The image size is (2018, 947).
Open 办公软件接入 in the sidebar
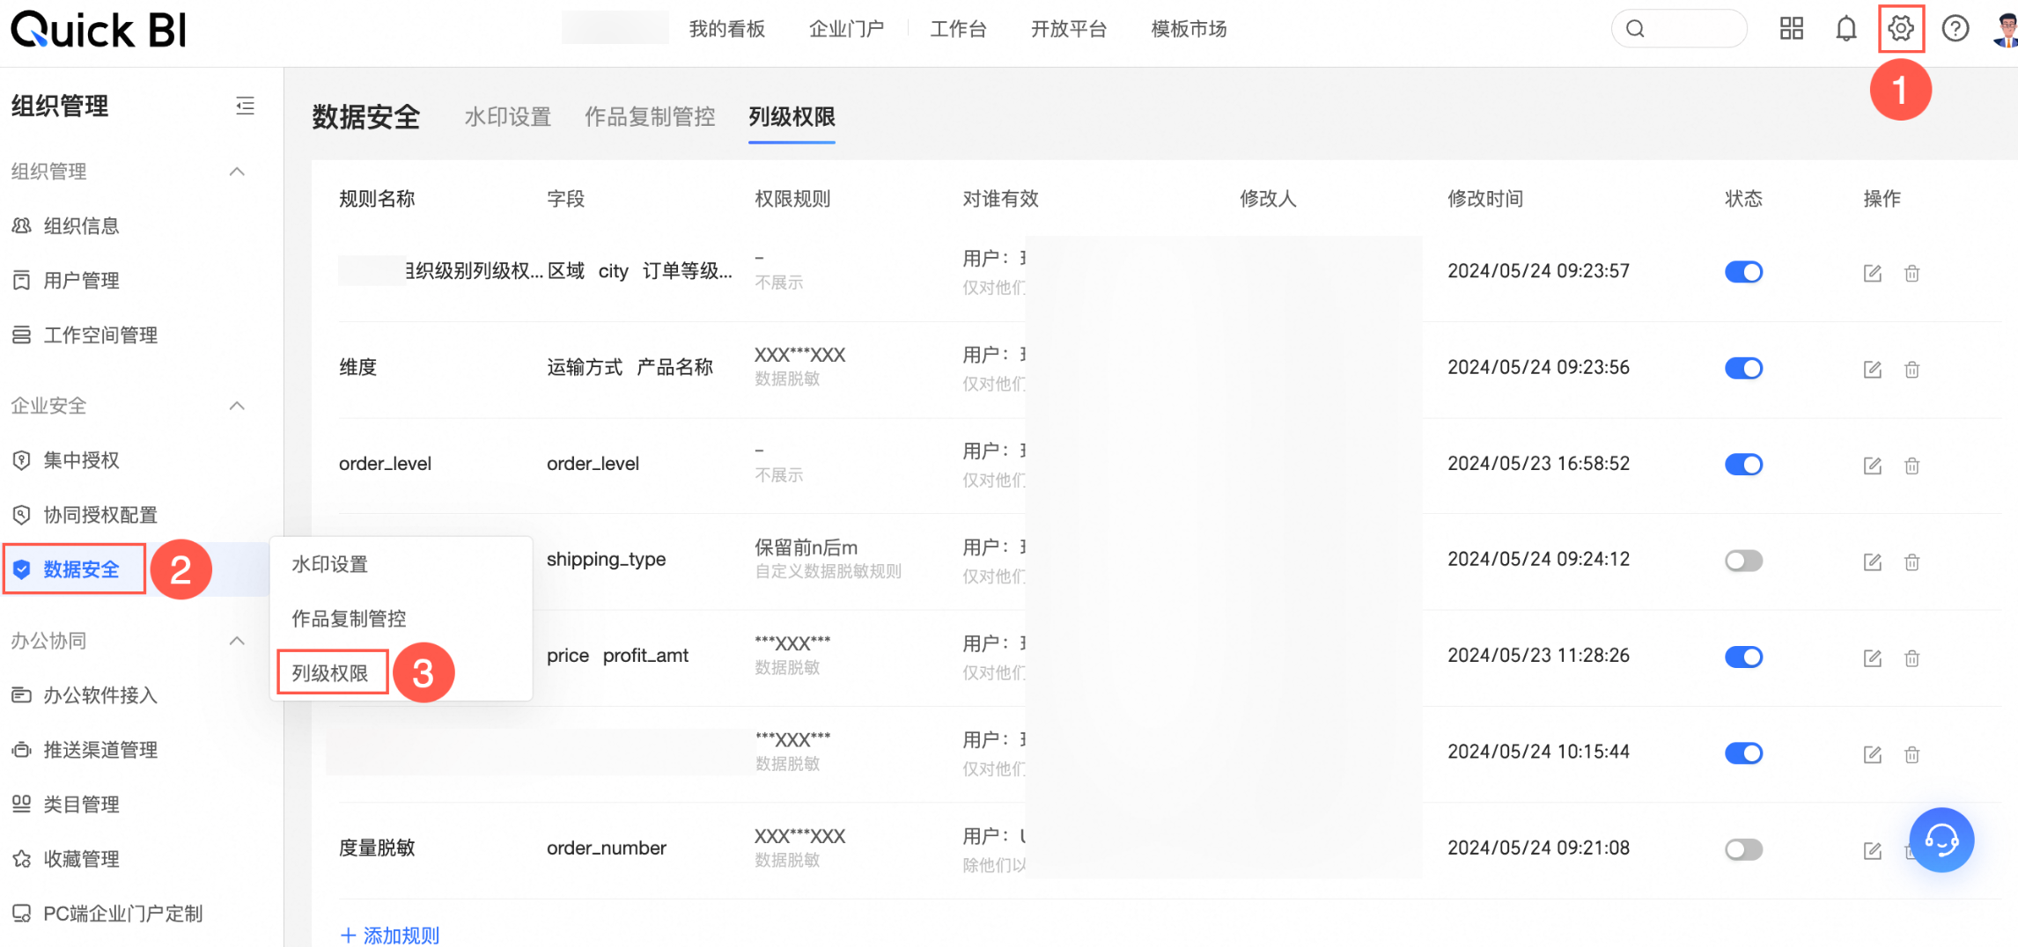[100, 695]
